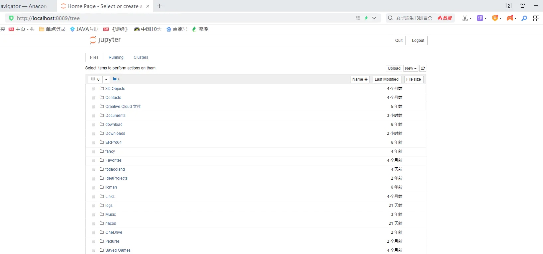Click the green lightning speed mode icon

(366, 18)
